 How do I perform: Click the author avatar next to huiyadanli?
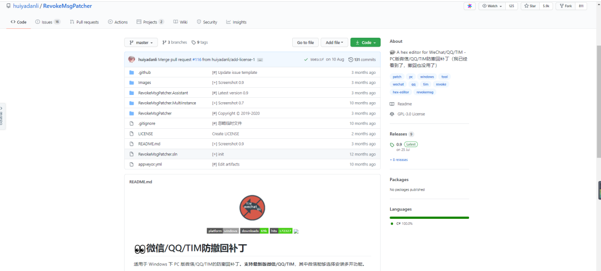pyautogui.click(x=132, y=59)
